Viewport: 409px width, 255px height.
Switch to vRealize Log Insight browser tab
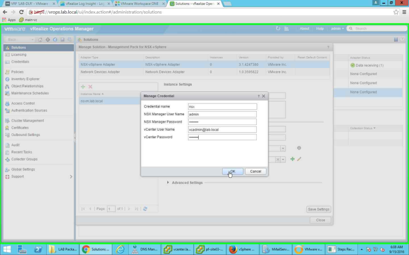pyautogui.click(x=85, y=4)
